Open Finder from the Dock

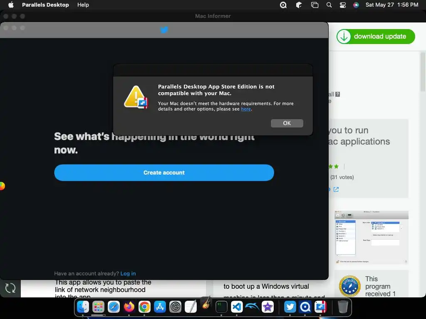(x=83, y=307)
